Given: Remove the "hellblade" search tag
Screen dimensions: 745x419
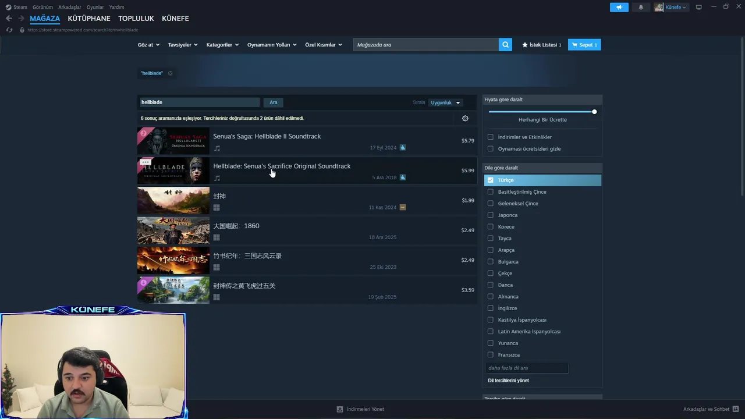Looking at the screenshot, I should pyautogui.click(x=171, y=73).
